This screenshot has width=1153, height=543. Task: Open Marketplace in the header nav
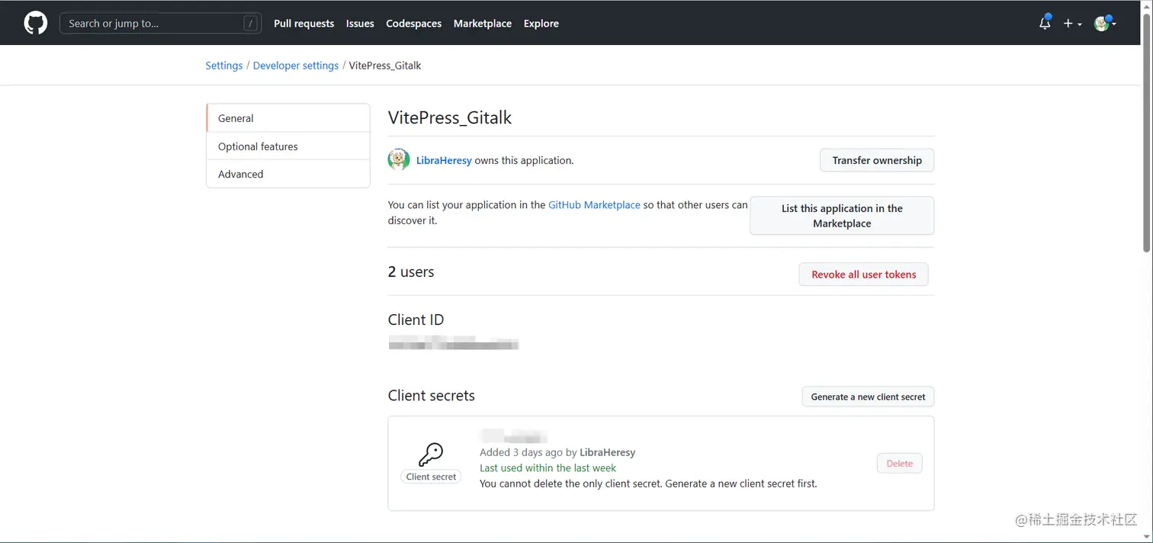coord(483,24)
